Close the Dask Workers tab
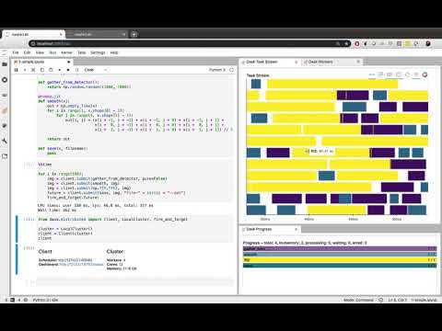The height and width of the screenshot is (331, 442). (358, 62)
